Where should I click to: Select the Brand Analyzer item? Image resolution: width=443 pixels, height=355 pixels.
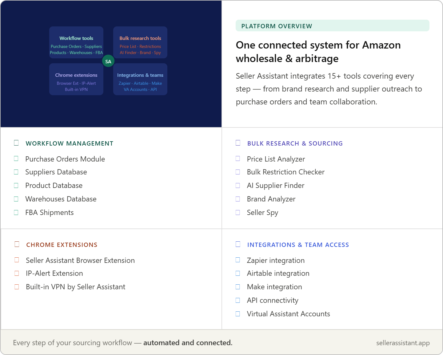271,199
